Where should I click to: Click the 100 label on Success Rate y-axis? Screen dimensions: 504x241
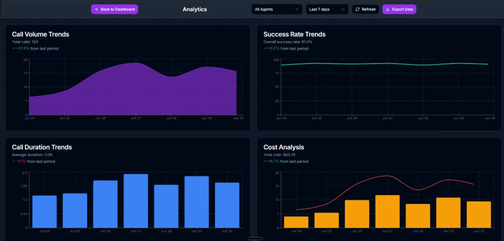point(276,60)
